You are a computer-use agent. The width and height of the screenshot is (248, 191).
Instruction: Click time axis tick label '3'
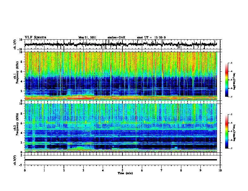(83, 170)
